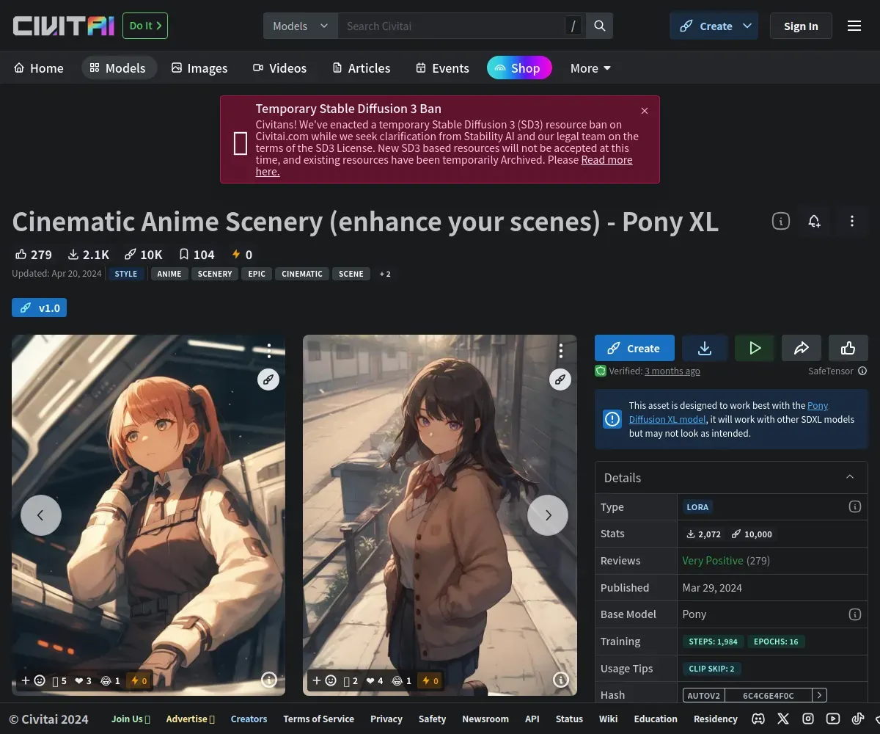Viewport: 880px width, 734px height.
Task: Click the download button icon
Action: pos(705,348)
